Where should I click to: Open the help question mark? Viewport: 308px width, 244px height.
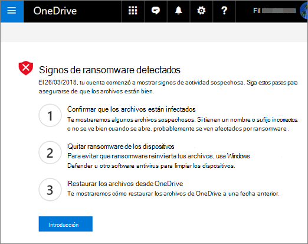tap(224, 11)
